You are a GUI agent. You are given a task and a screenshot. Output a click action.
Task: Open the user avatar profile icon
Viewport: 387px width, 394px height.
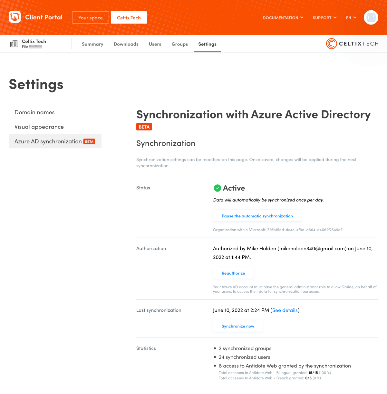click(371, 17)
